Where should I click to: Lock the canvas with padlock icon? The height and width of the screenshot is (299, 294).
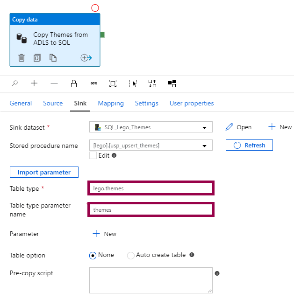[x=74, y=83]
